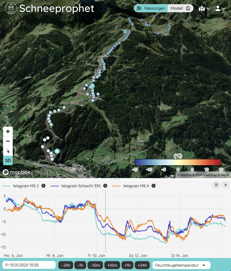Click the date and time field
Screen dimensions: 231x271
coord(29,265)
